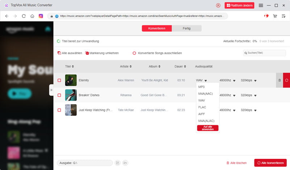The width and height of the screenshot is (290, 170).
Task: Edit output path icon next to Ausgabe
Action: pyautogui.click(x=117, y=163)
